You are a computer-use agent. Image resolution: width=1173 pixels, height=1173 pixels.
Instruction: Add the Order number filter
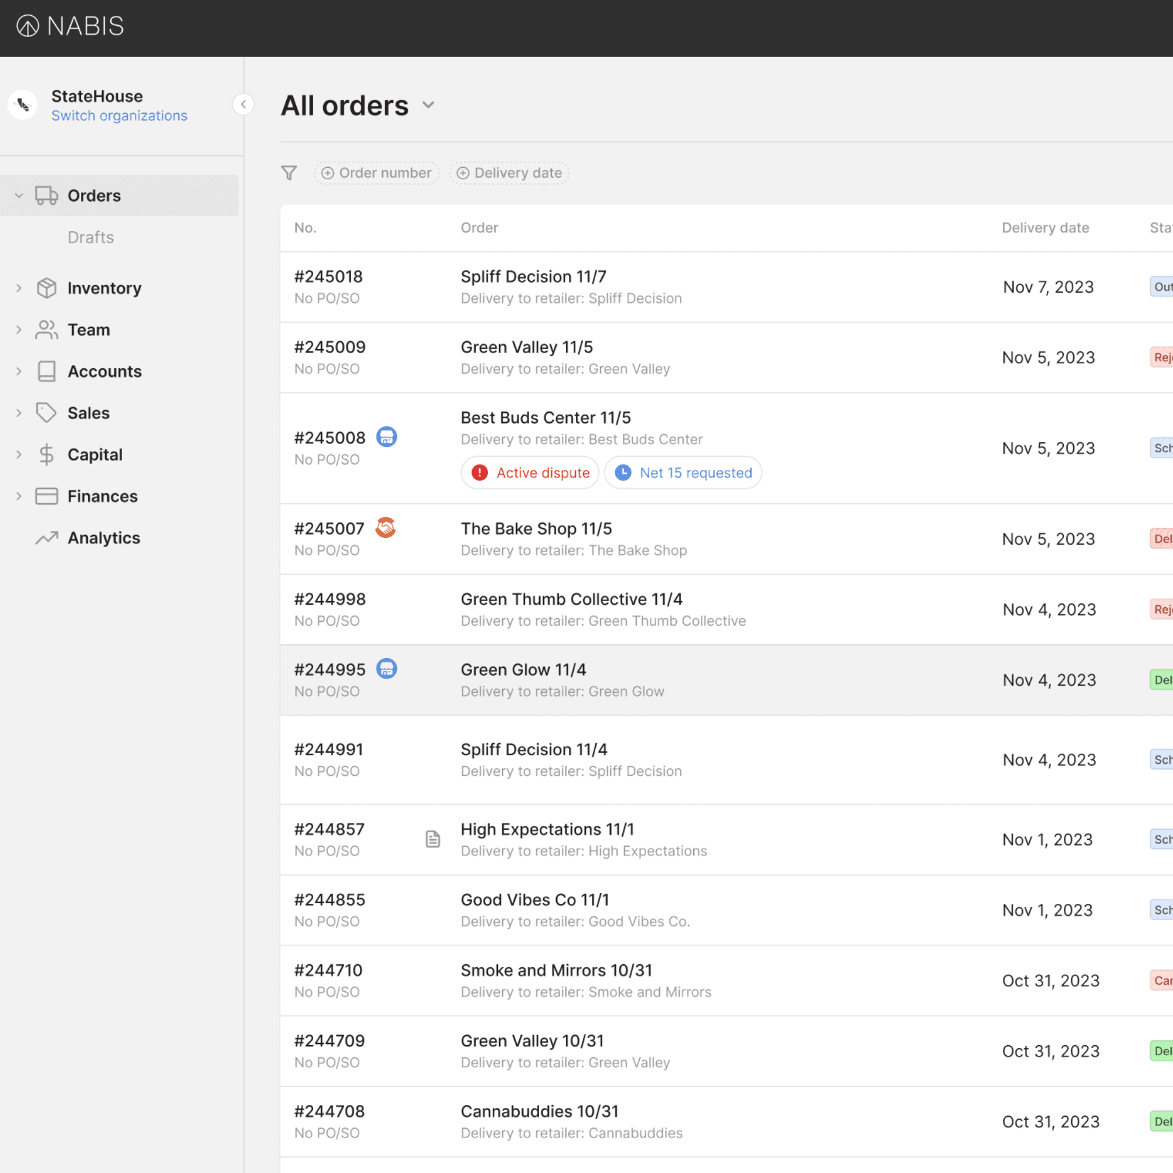pyautogui.click(x=377, y=173)
